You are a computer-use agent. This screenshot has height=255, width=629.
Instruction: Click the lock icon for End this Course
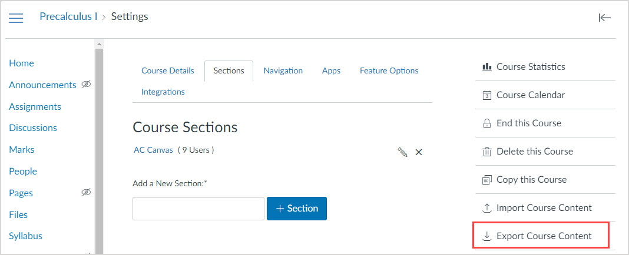486,123
